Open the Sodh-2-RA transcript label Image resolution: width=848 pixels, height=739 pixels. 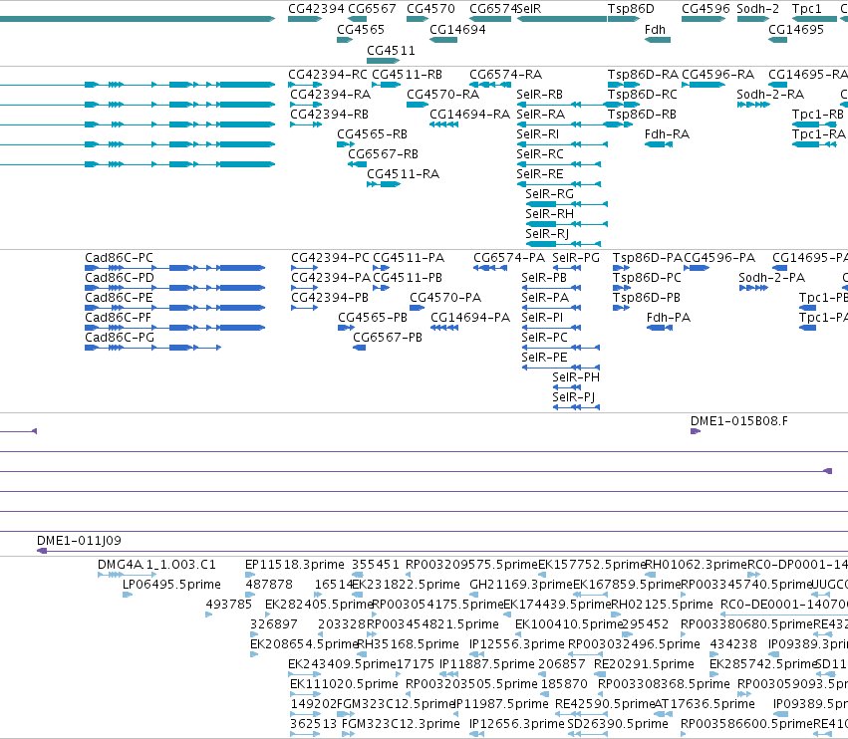coord(770,95)
